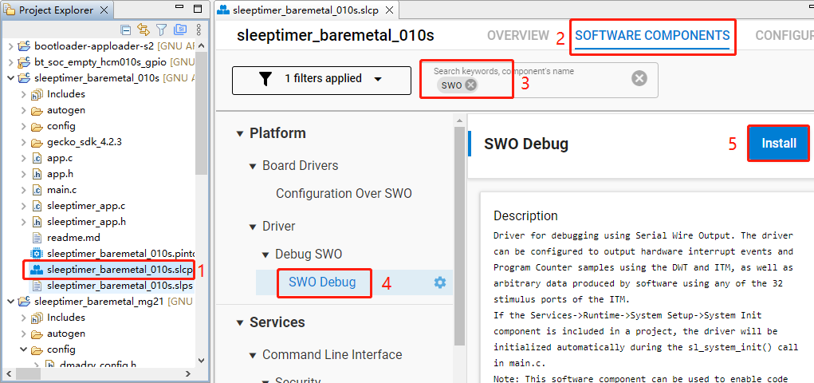814x383 pixels.
Task: Click the sleeptimer_baremetal_mg21 project icon
Action: pyautogui.click(x=25, y=302)
